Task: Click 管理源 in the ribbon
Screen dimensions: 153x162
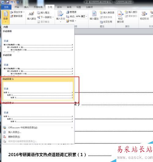Action: (x=71, y=12)
